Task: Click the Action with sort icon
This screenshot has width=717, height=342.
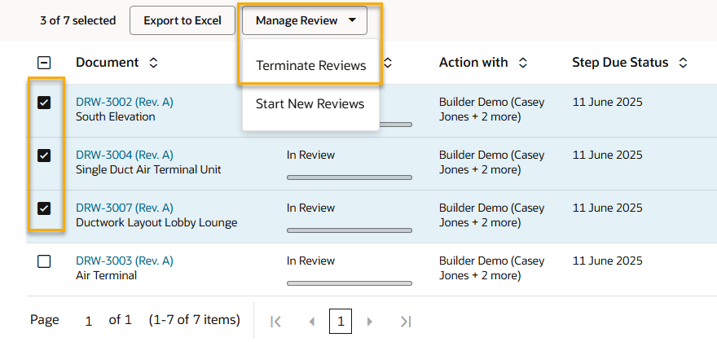Action: click(523, 63)
